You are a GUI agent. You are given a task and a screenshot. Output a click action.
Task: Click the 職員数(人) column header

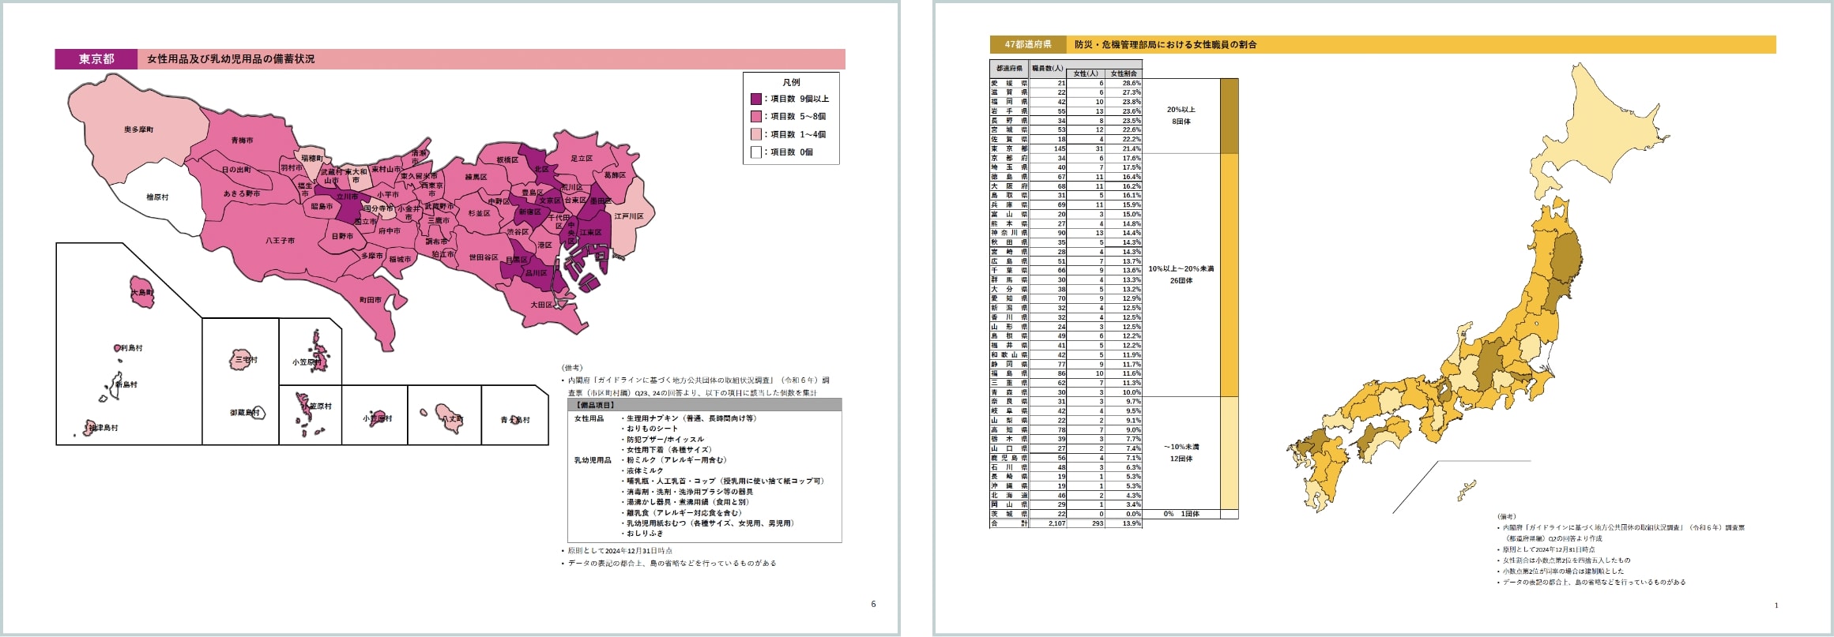[1047, 69]
